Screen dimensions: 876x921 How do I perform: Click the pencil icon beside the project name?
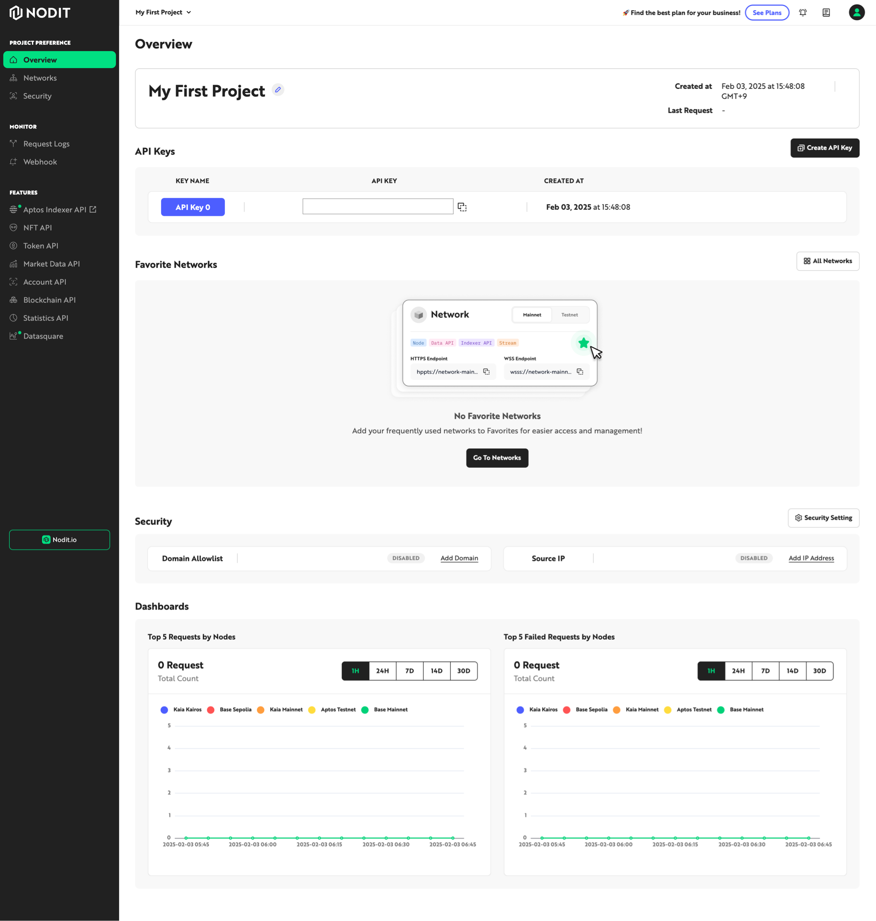coord(278,90)
